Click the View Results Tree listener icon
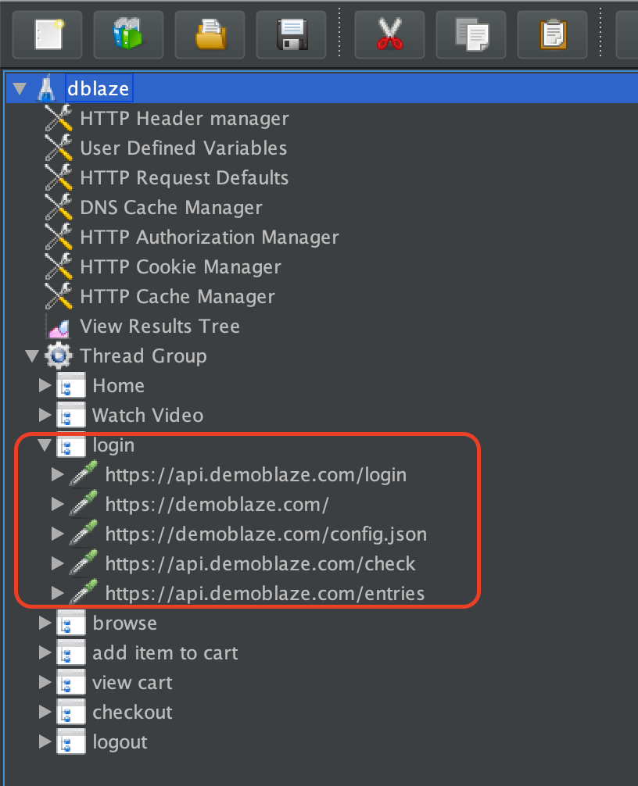The width and height of the screenshot is (638, 786). tap(59, 328)
